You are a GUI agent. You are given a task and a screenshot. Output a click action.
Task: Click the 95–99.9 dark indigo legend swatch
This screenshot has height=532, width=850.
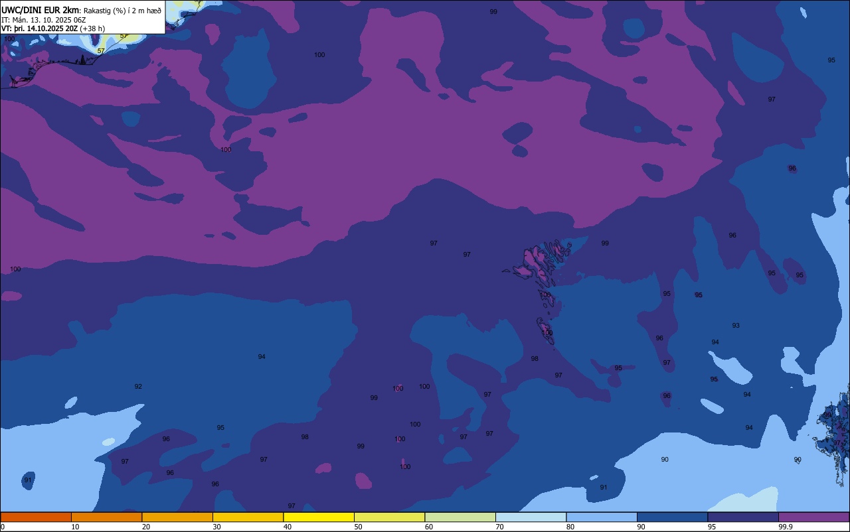[x=743, y=517]
